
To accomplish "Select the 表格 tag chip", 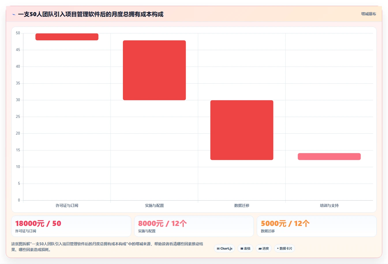I will 245,248.
